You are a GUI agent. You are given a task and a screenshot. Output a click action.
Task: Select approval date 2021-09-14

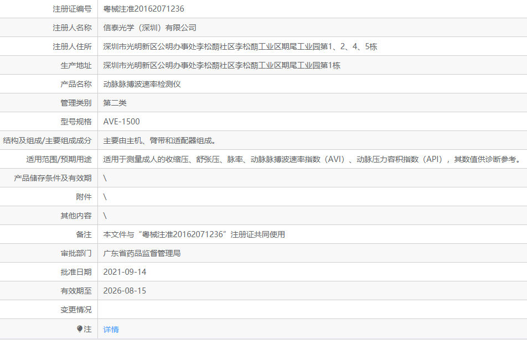pos(125,272)
